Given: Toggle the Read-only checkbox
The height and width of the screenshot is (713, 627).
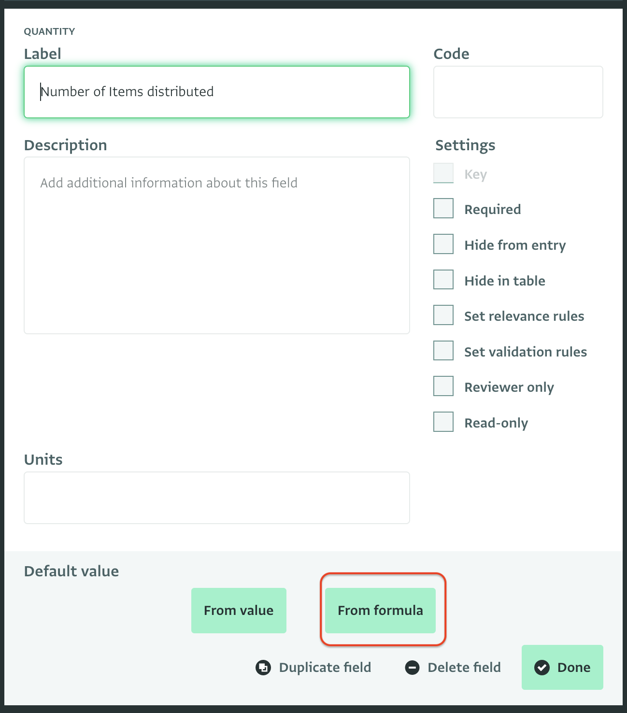Looking at the screenshot, I should pyautogui.click(x=443, y=422).
